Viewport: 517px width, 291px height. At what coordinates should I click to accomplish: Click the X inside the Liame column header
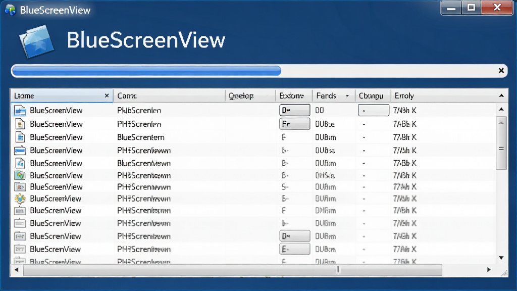(x=107, y=95)
